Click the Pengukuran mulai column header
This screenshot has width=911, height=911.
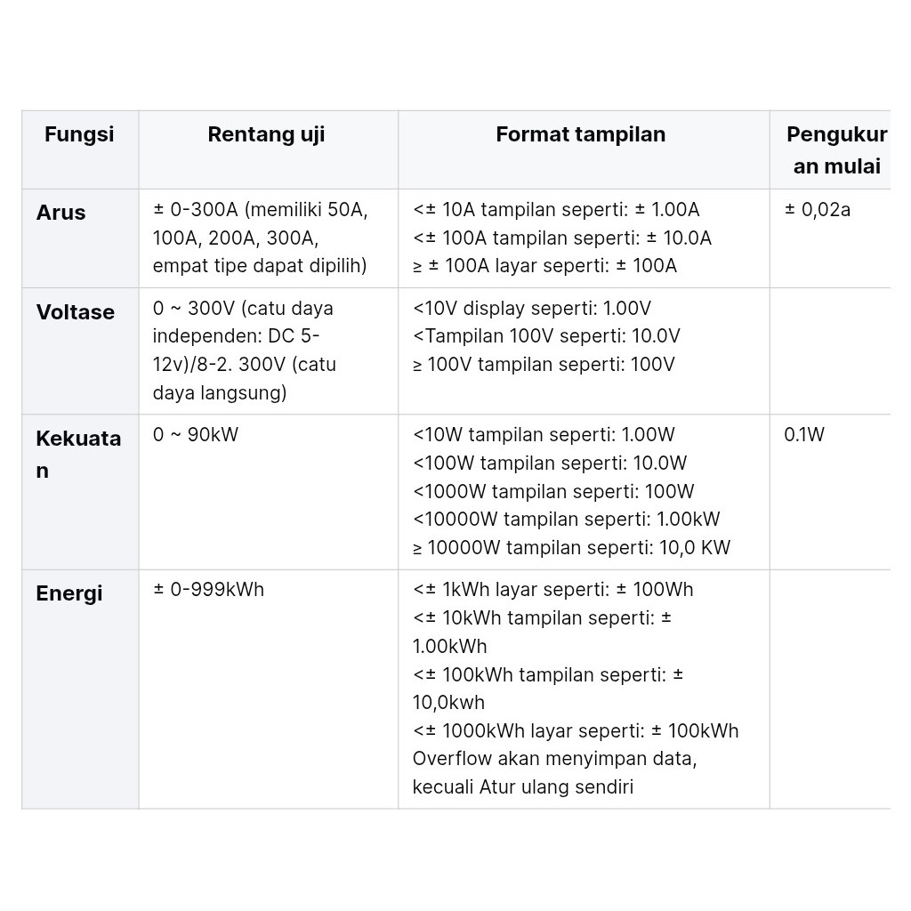click(x=836, y=149)
